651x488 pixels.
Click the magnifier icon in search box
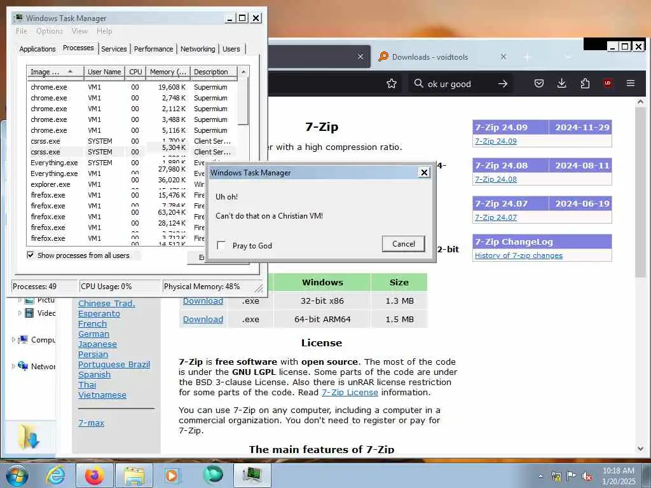(418, 83)
